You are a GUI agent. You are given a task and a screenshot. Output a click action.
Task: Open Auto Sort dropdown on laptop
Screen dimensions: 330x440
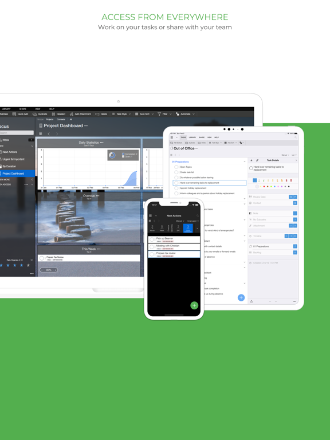click(x=144, y=114)
